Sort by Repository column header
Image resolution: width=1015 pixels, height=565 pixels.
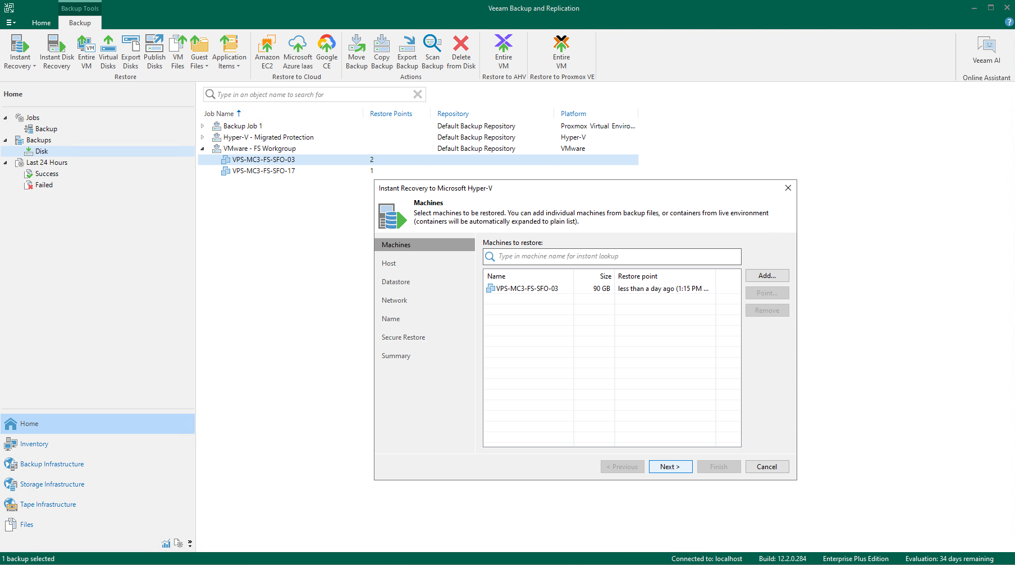453,114
